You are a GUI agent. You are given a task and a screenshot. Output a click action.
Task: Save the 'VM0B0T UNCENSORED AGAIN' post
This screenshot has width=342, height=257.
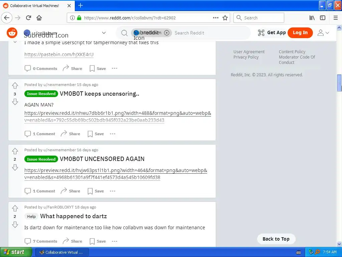[x=96, y=191]
